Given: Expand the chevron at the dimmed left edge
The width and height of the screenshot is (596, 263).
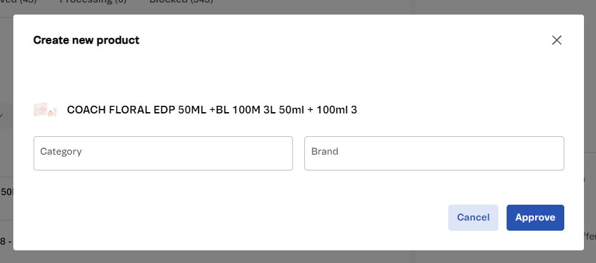Looking at the screenshot, I should click(3, 116).
